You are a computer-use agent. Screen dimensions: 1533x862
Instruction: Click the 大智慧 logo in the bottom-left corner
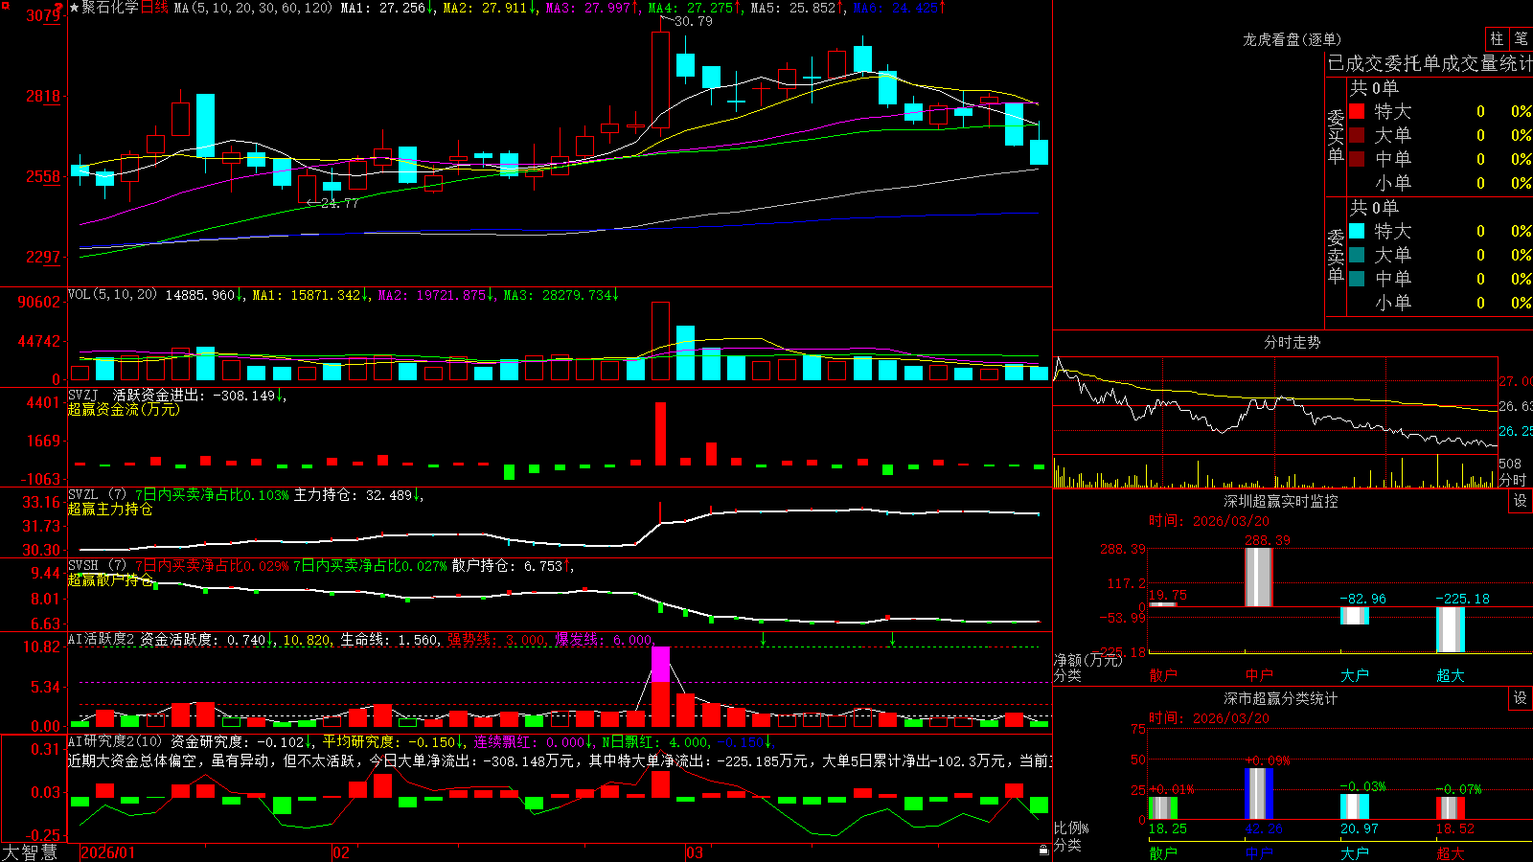click(30, 851)
